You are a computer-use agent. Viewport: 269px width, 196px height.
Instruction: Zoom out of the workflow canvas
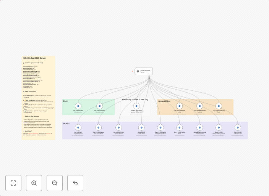tap(55, 183)
